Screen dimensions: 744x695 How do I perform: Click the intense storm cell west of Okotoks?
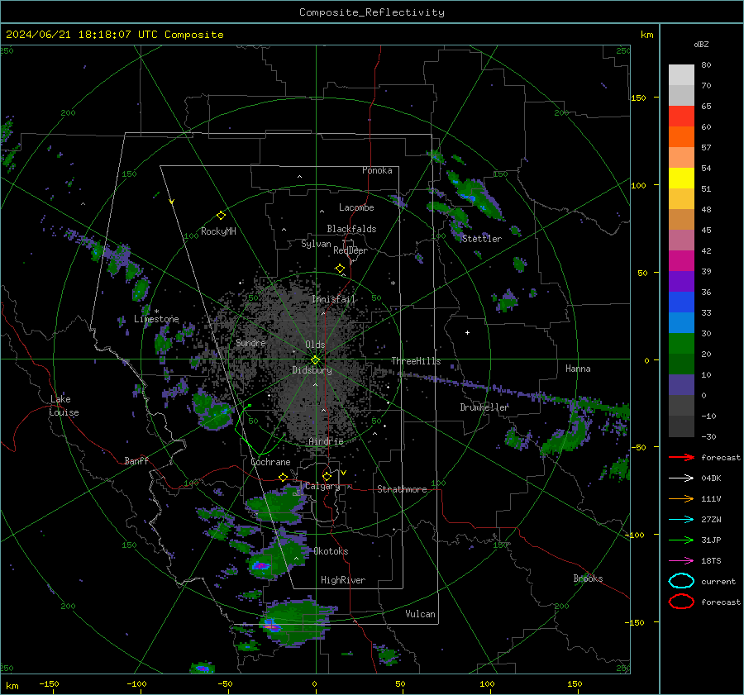tap(260, 565)
